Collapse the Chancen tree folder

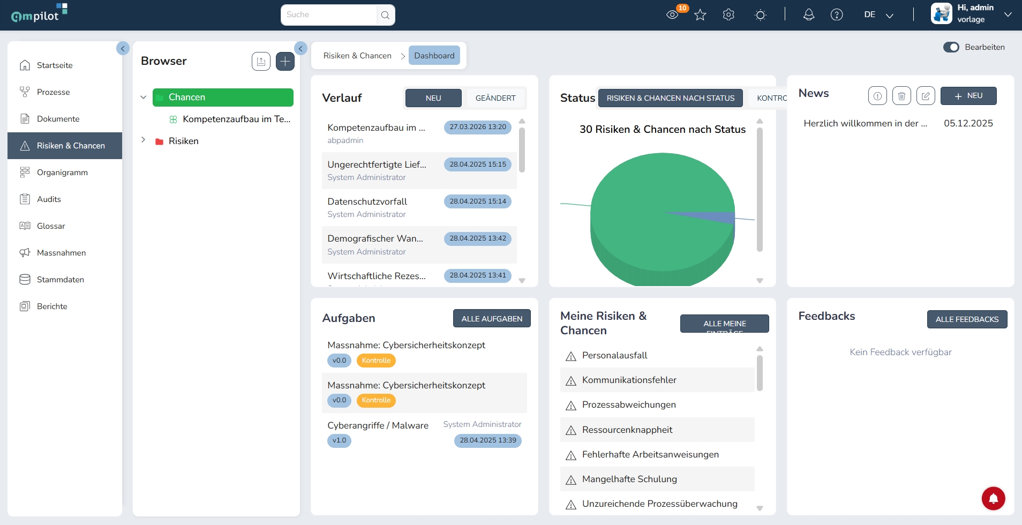[x=143, y=97]
